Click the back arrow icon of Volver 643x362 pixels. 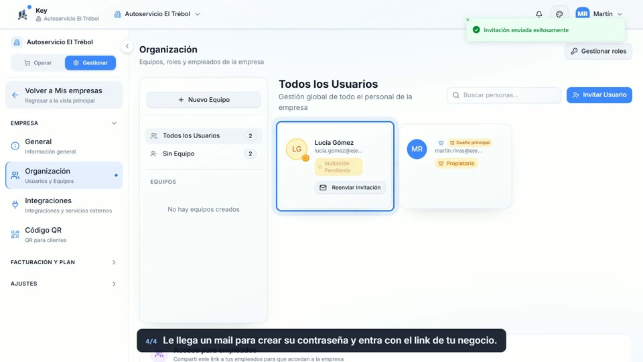(x=15, y=95)
